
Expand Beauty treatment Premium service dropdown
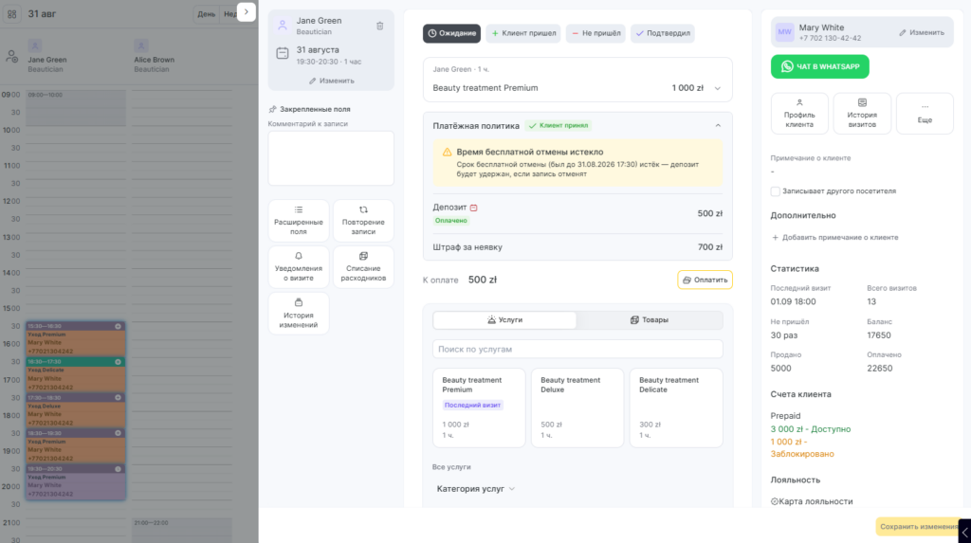718,88
